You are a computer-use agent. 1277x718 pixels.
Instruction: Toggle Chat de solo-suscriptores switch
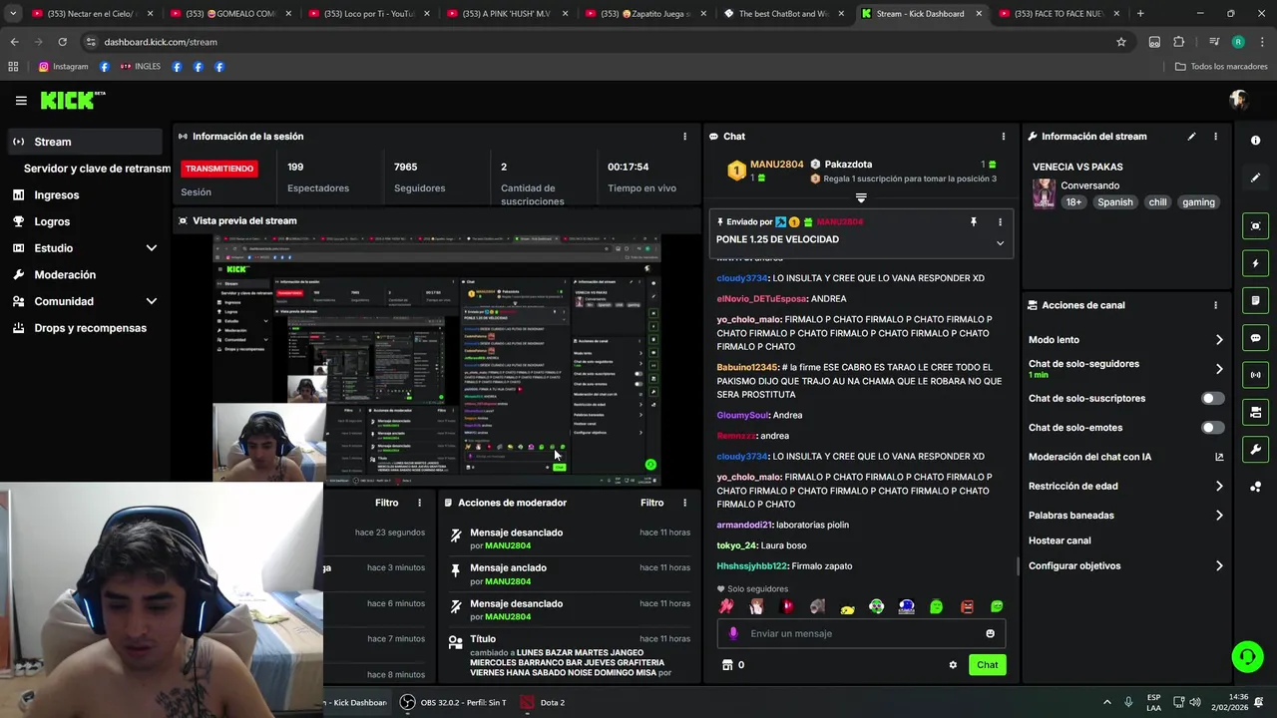[1212, 398]
